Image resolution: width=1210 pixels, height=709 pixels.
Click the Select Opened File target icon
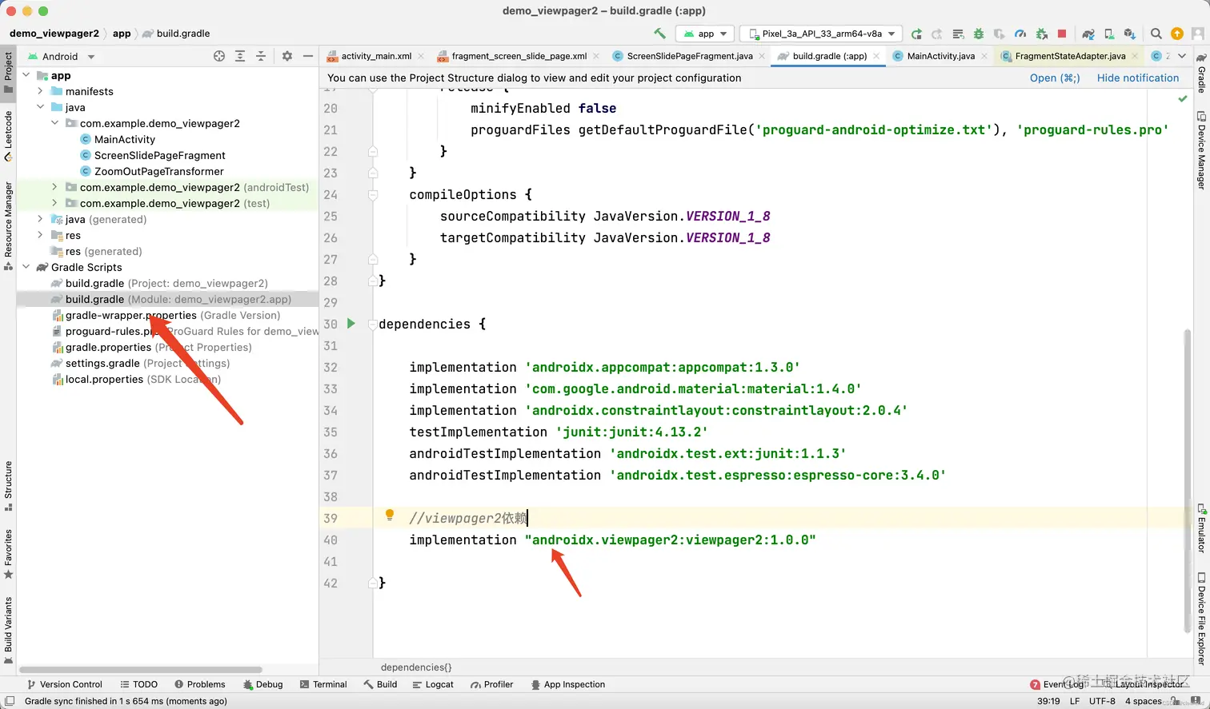[x=219, y=56]
